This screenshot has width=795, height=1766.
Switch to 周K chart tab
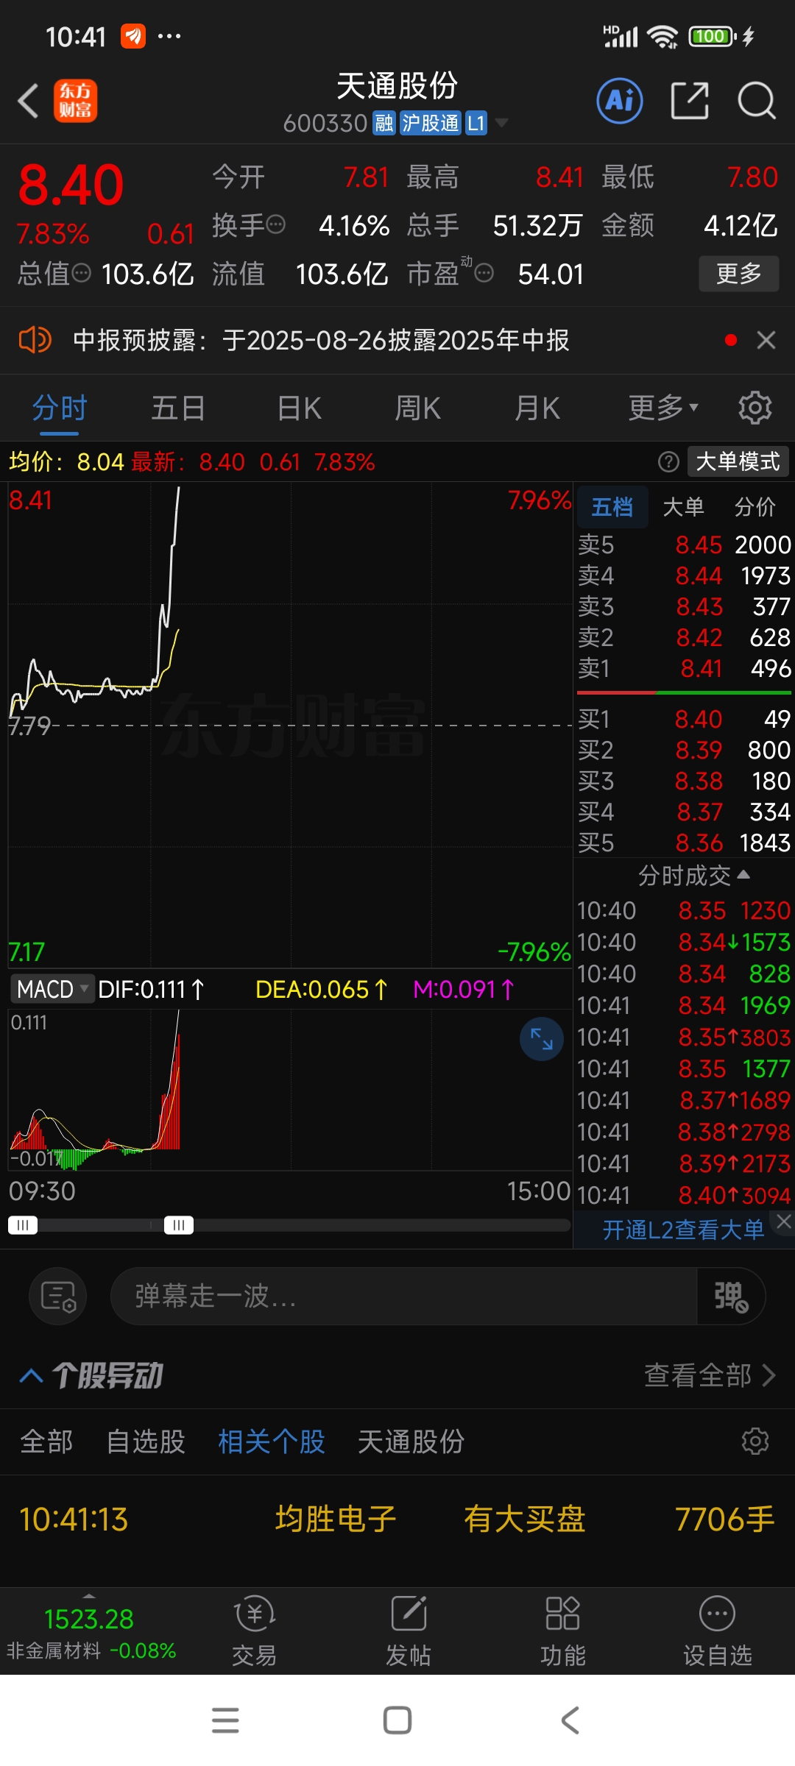[x=417, y=407]
